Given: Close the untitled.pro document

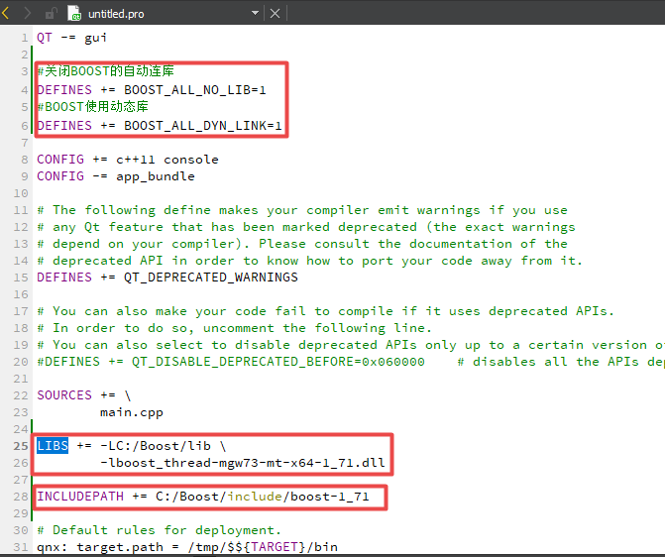Looking at the screenshot, I should 275,14.
